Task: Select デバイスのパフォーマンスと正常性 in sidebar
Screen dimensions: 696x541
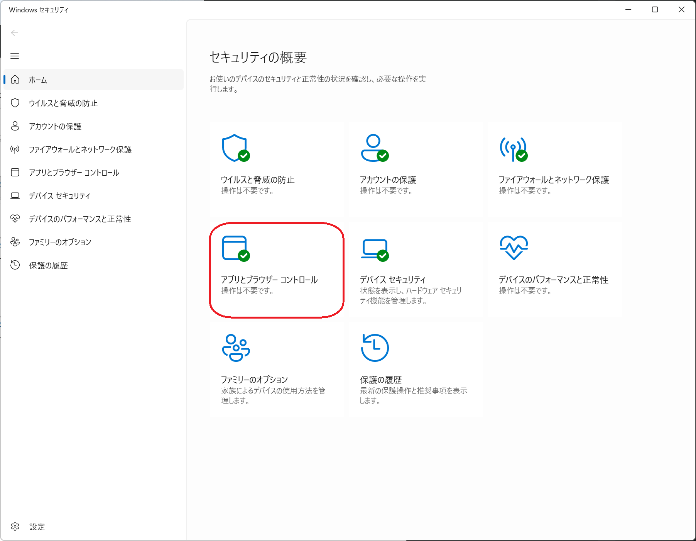Action: coord(79,219)
